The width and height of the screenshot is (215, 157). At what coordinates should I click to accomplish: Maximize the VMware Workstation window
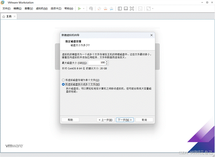(x=207, y=2)
